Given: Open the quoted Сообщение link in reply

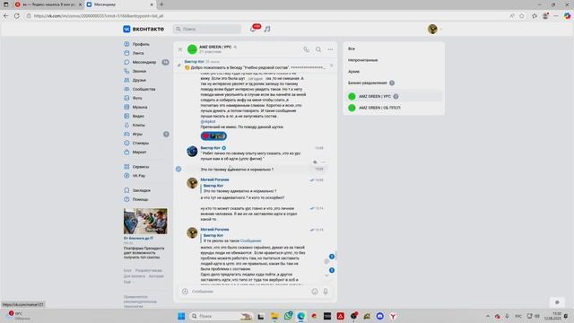Looking at the screenshot, I should pyautogui.click(x=250, y=241).
